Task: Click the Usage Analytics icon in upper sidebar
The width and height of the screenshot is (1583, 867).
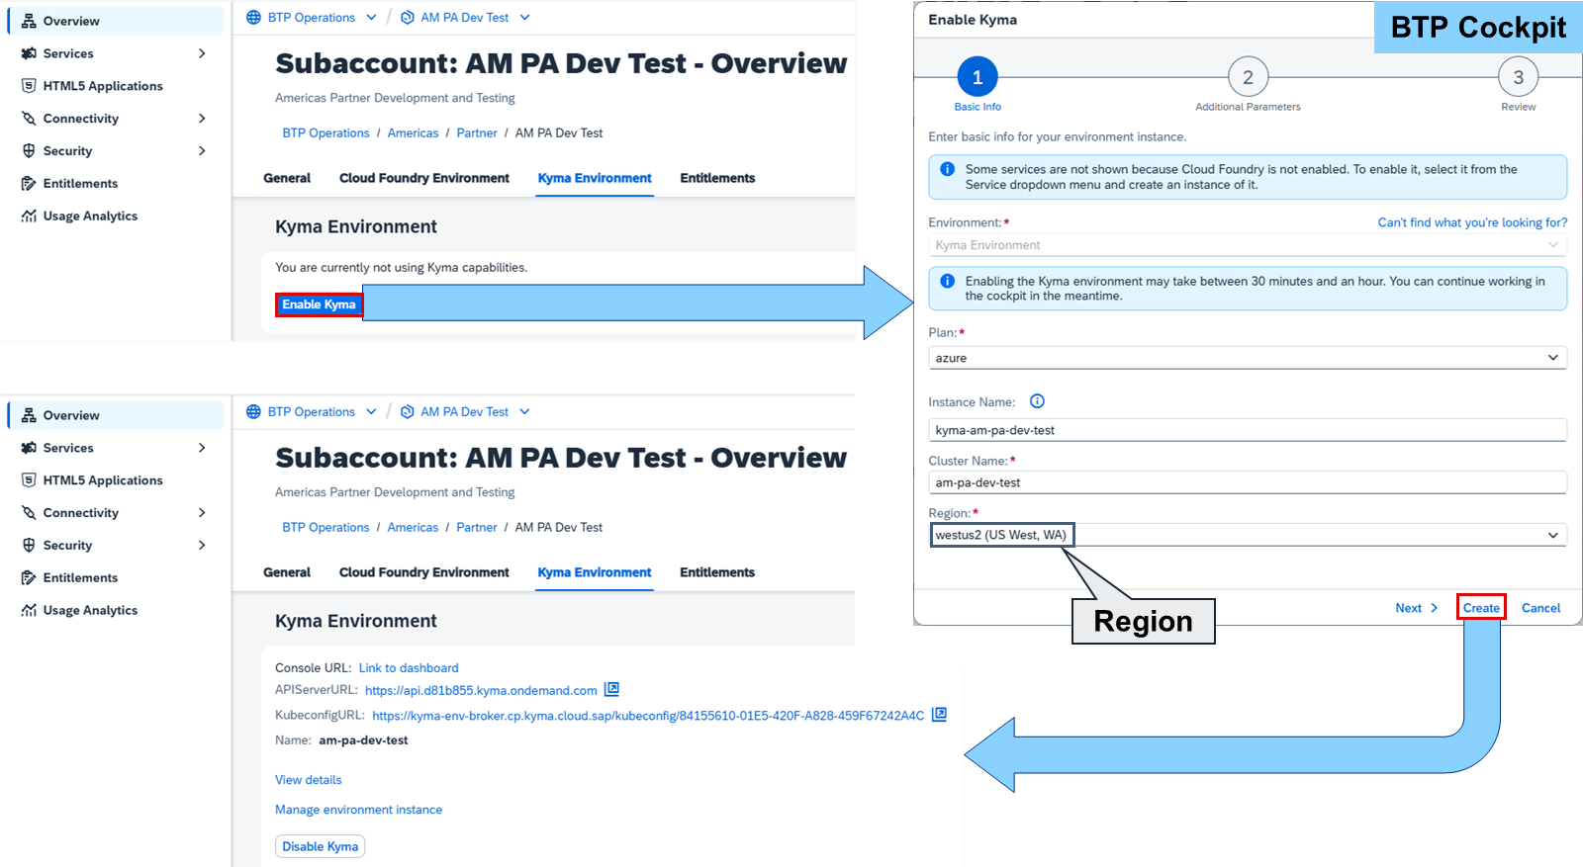Action: pyautogui.click(x=29, y=217)
